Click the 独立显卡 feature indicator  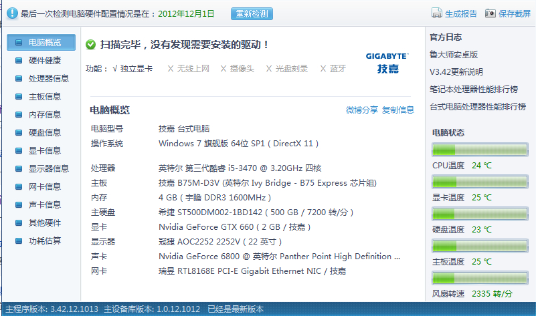(132, 69)
